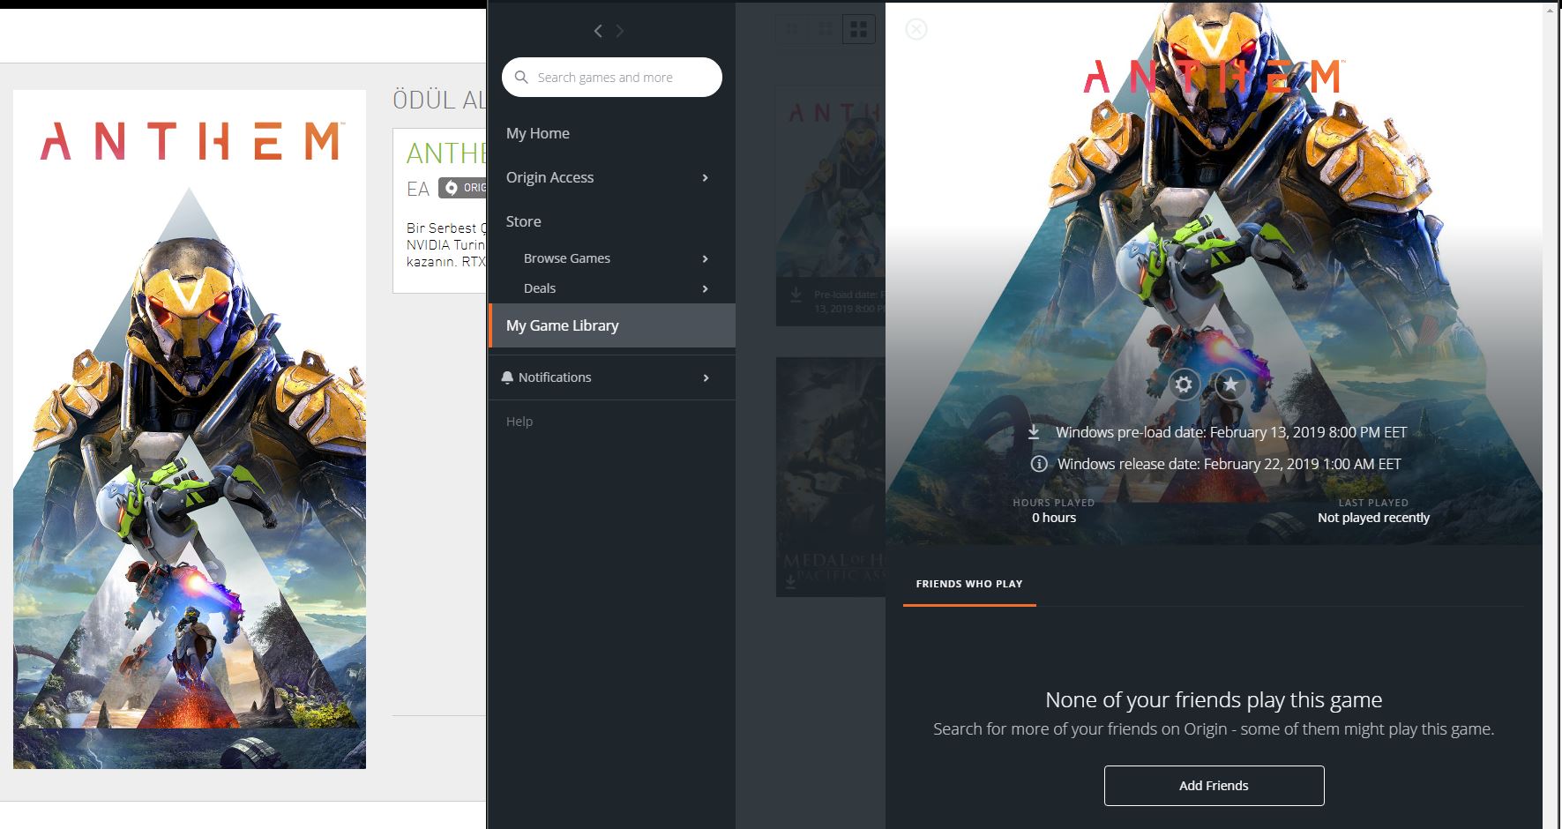Click Windows pre-load date text
The width and height of the screenshot is (1562, 829).
(x=1231, y=432)
